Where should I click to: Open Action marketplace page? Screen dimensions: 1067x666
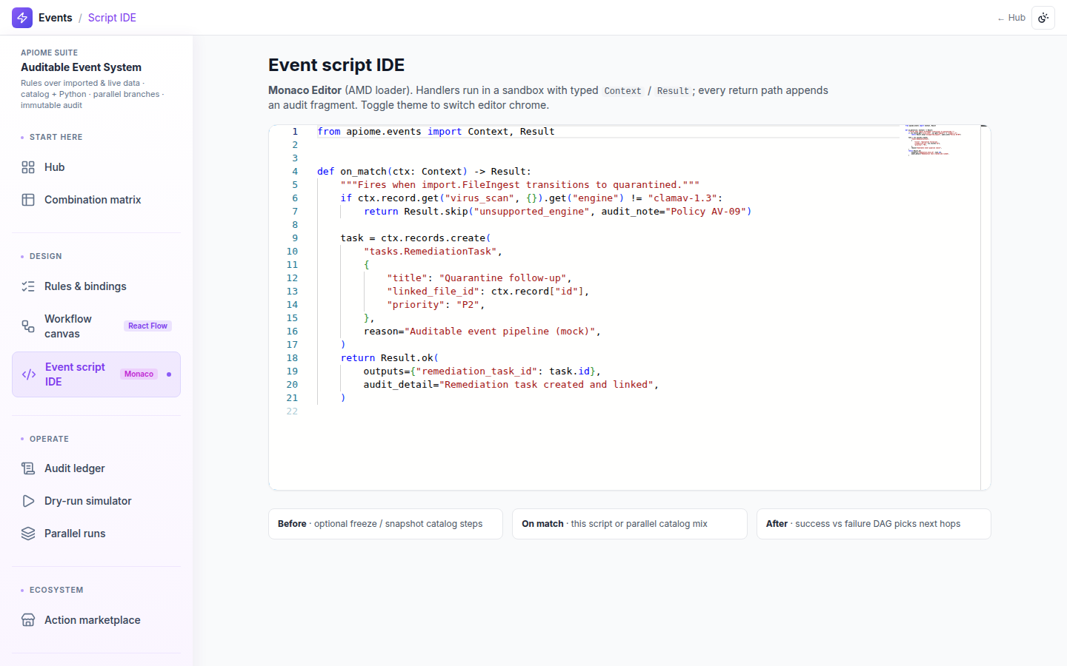pos(96,620)
